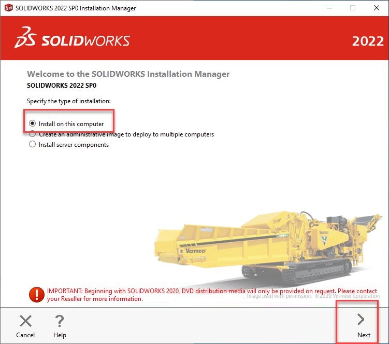Image resolution: width=389 pixels, height=344 pixels.
Task: Click the 3DS SOLIDWORKS logo in banner
Action: tap(72, 37)
